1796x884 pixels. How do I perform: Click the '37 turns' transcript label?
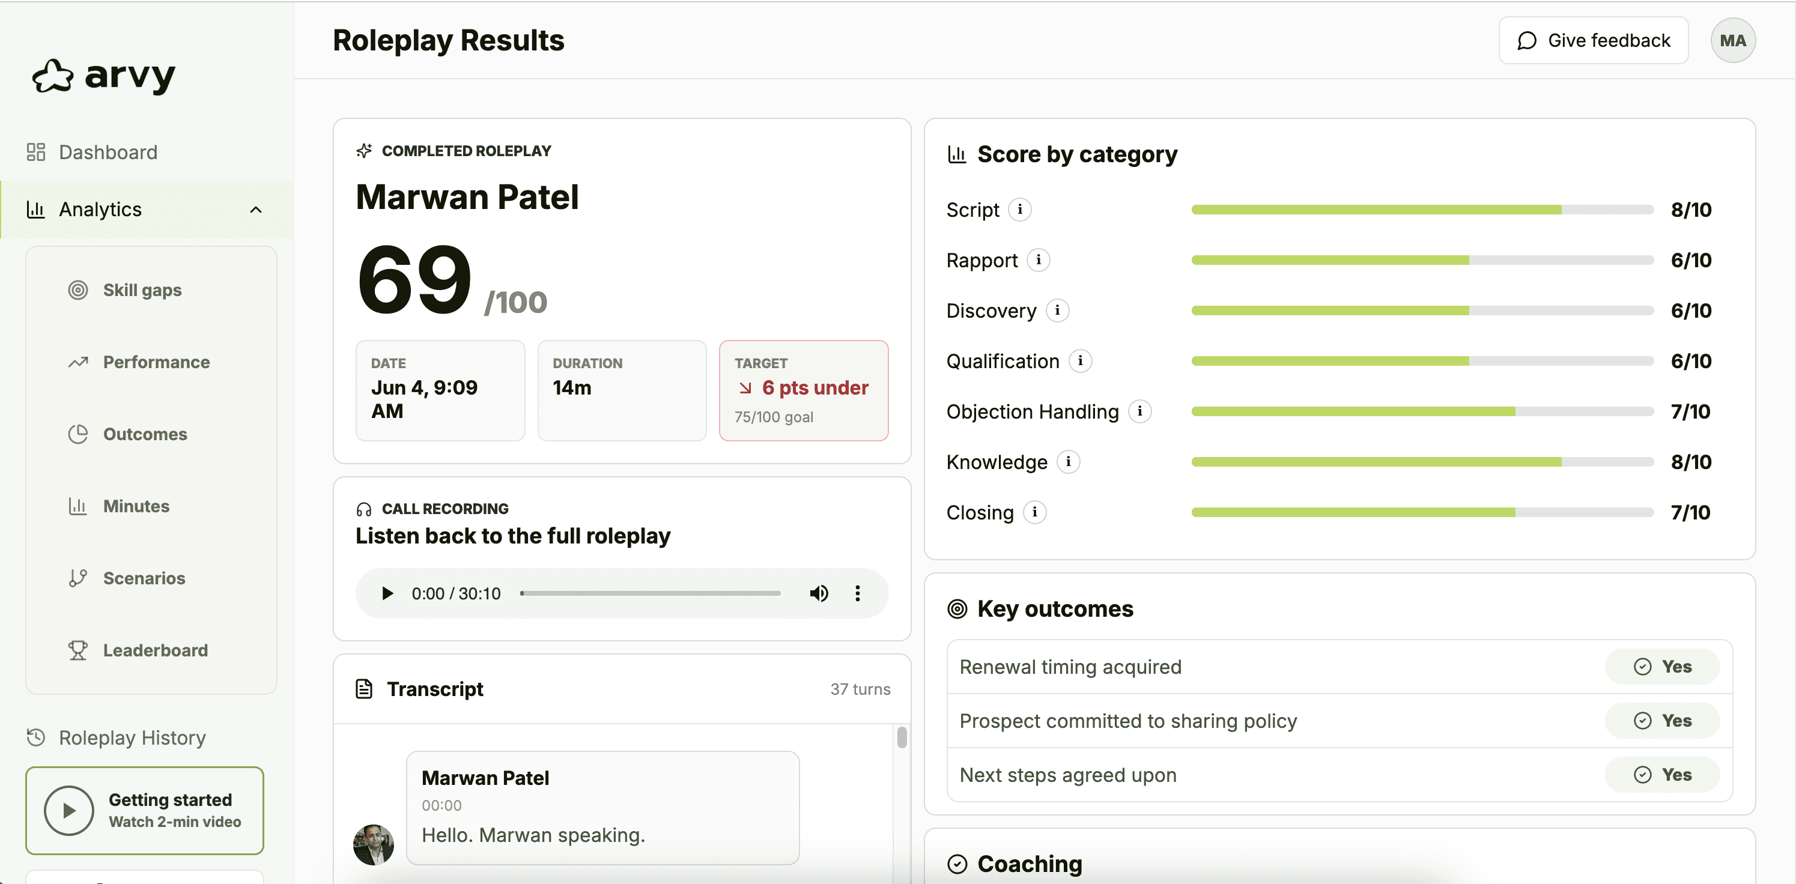[x=860, y=689]
